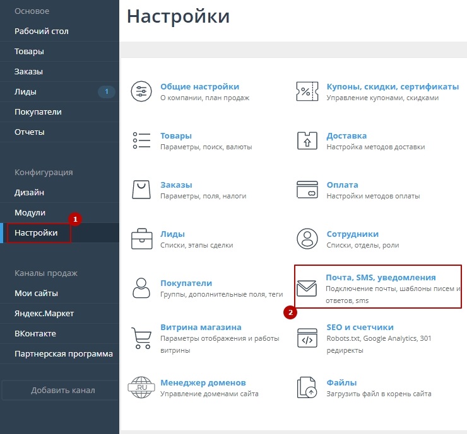Click the sliders icon for General settings
This screenshot has width=467, height=434.
point(141,91)
